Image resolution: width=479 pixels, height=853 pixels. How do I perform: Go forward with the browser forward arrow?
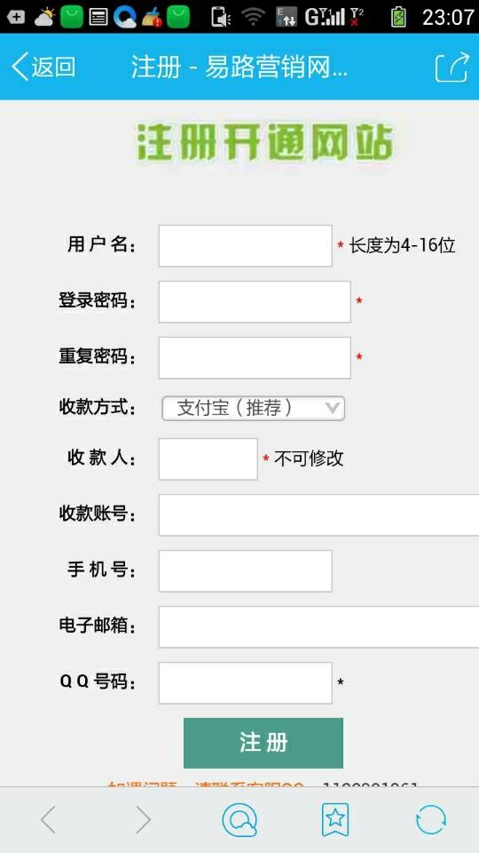143,819
